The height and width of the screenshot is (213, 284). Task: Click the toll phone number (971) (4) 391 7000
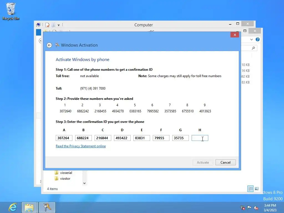point(93,88)
